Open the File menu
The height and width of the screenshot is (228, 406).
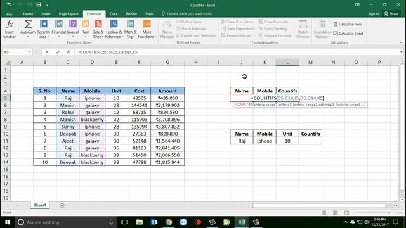point(10,14)
